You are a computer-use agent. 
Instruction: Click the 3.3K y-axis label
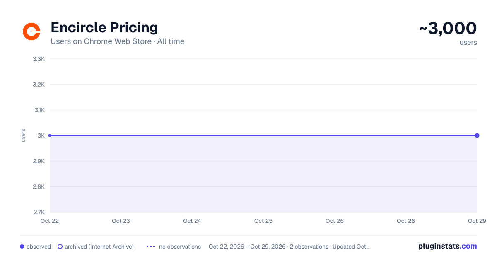[39, 59]
